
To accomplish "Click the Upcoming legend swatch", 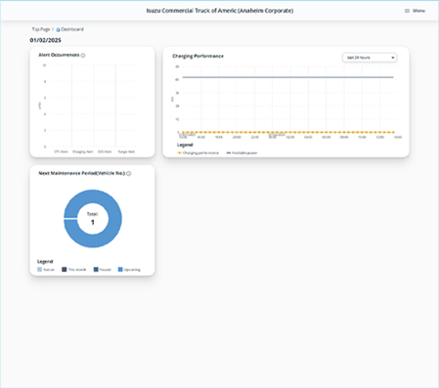I will pyautogui.click(x=120, y=270).
